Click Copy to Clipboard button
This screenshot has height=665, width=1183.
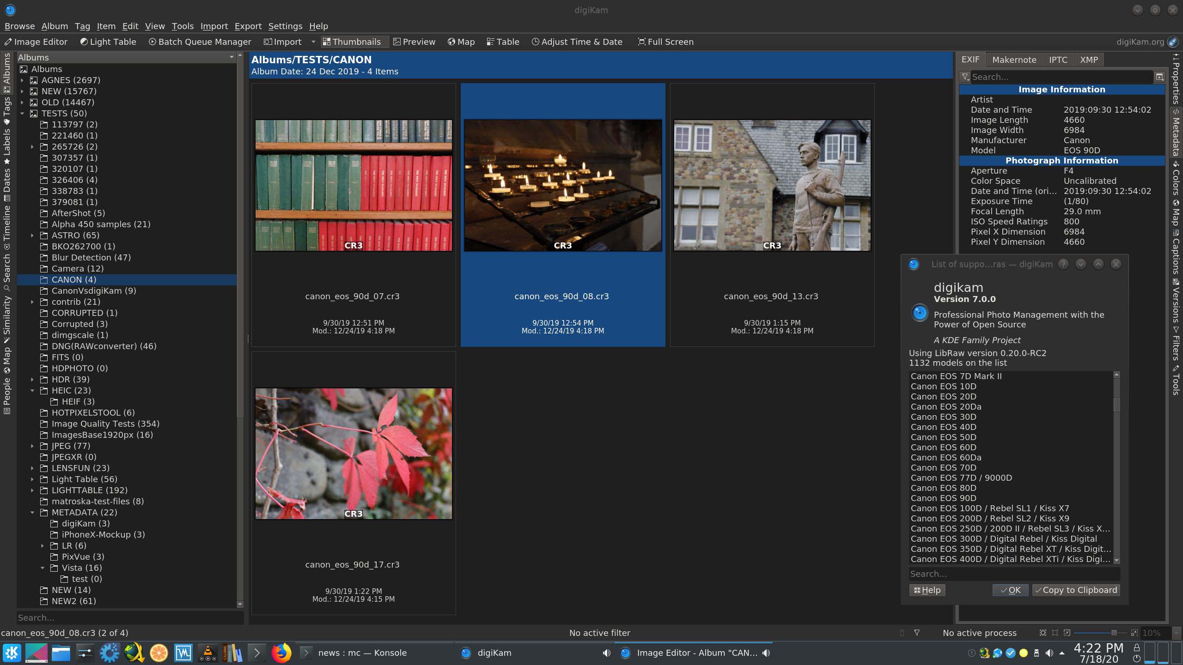1075,590
